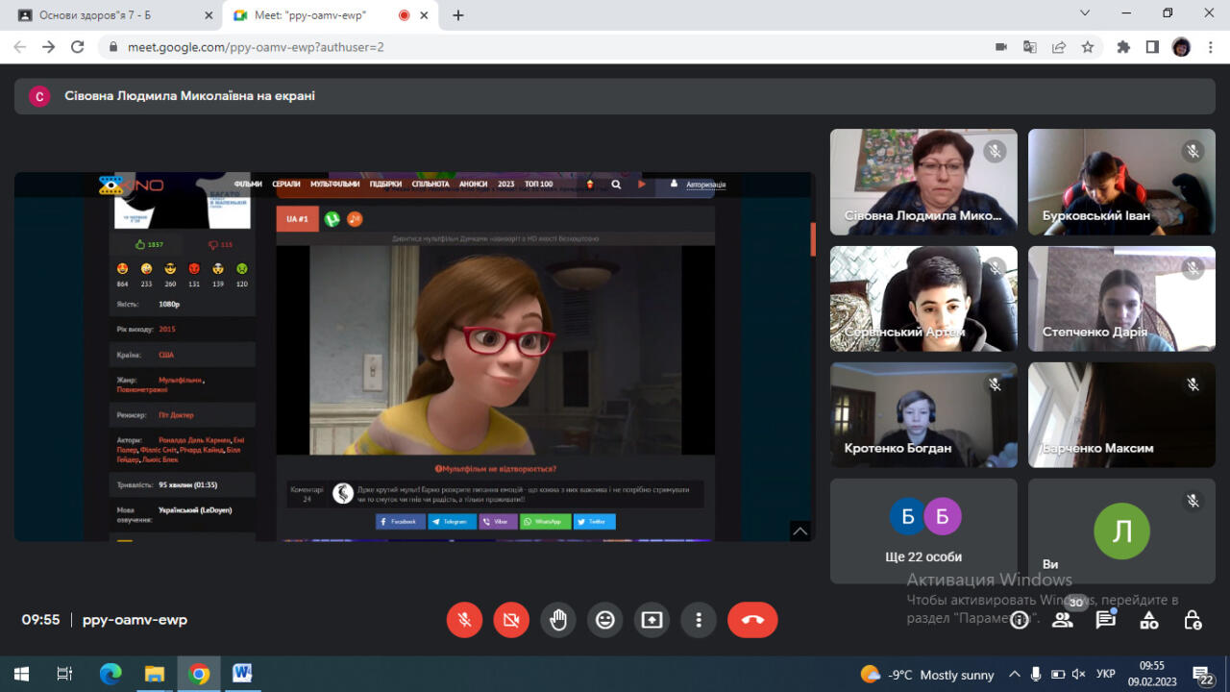View site information lock icon
Viewport: 1230px width, 692px height.
114,47
